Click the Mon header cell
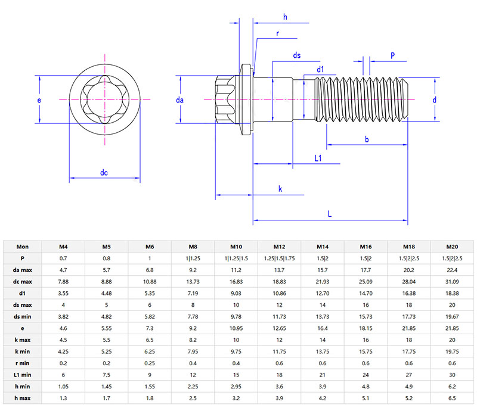477x417 pixels. click(x=23, y=246)
